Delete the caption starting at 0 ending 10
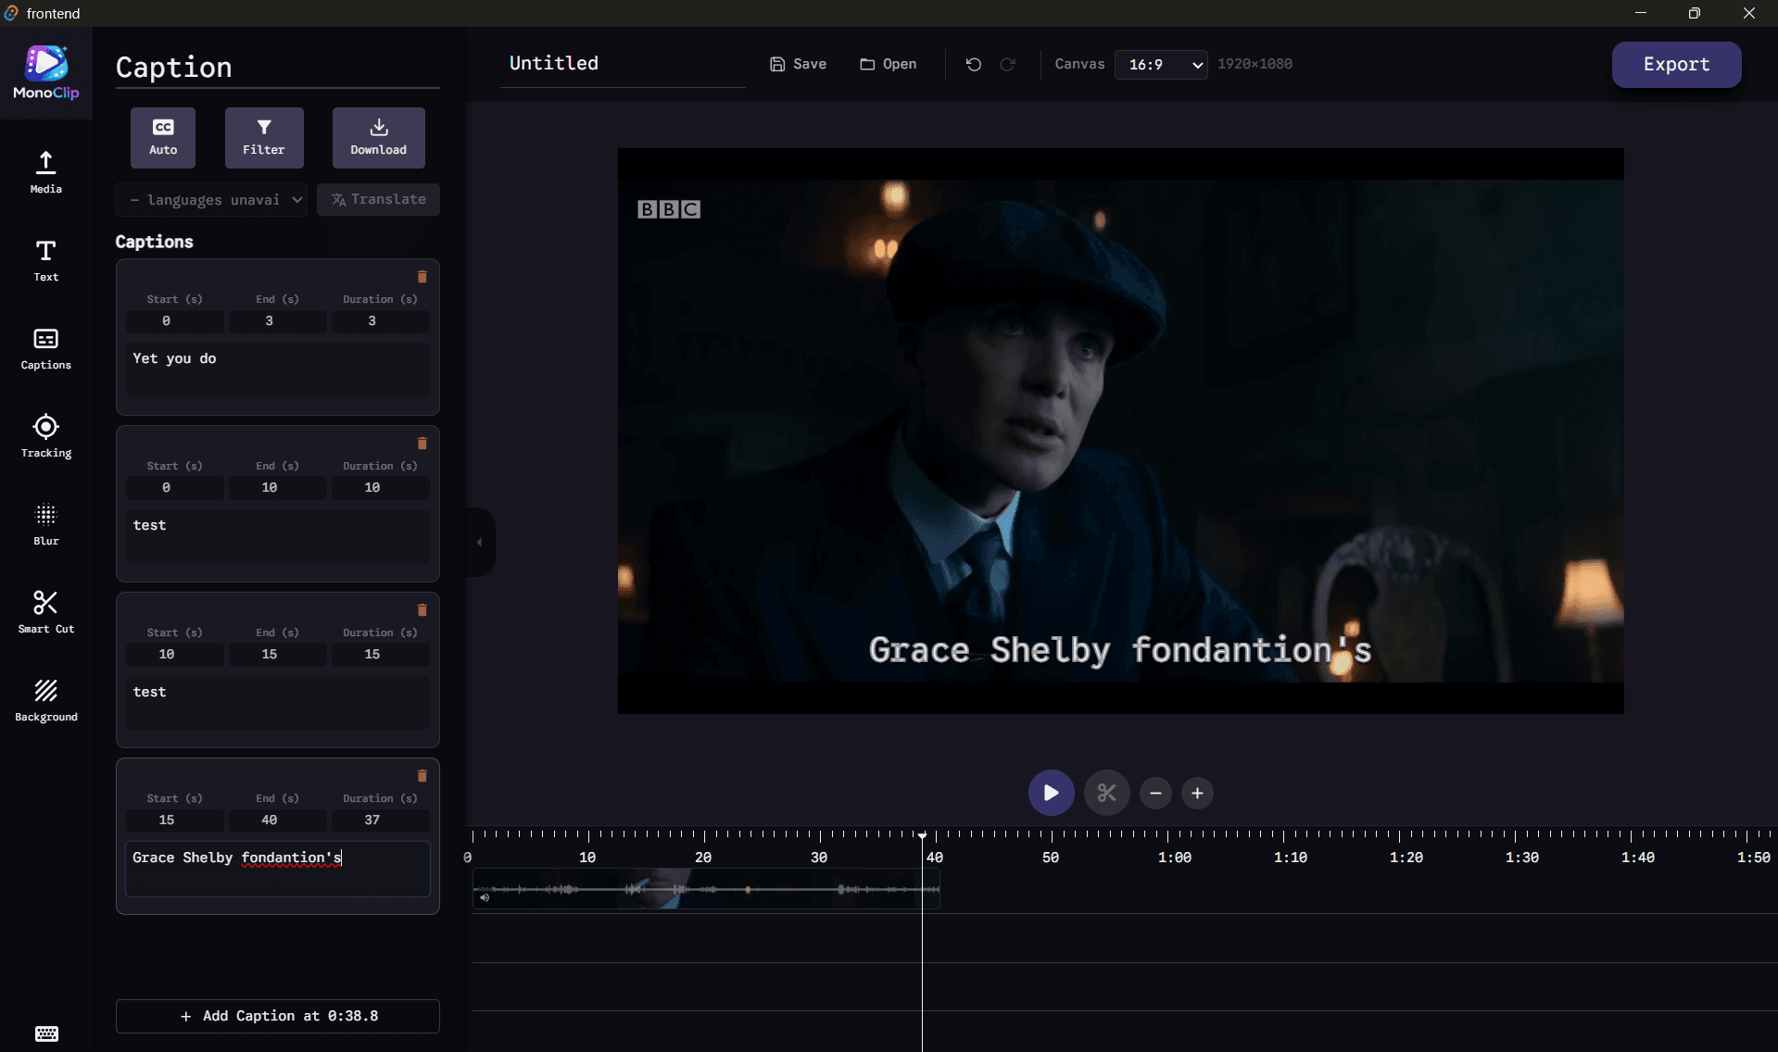This screenshot has height=1052, width=1778. coord(422,443)
